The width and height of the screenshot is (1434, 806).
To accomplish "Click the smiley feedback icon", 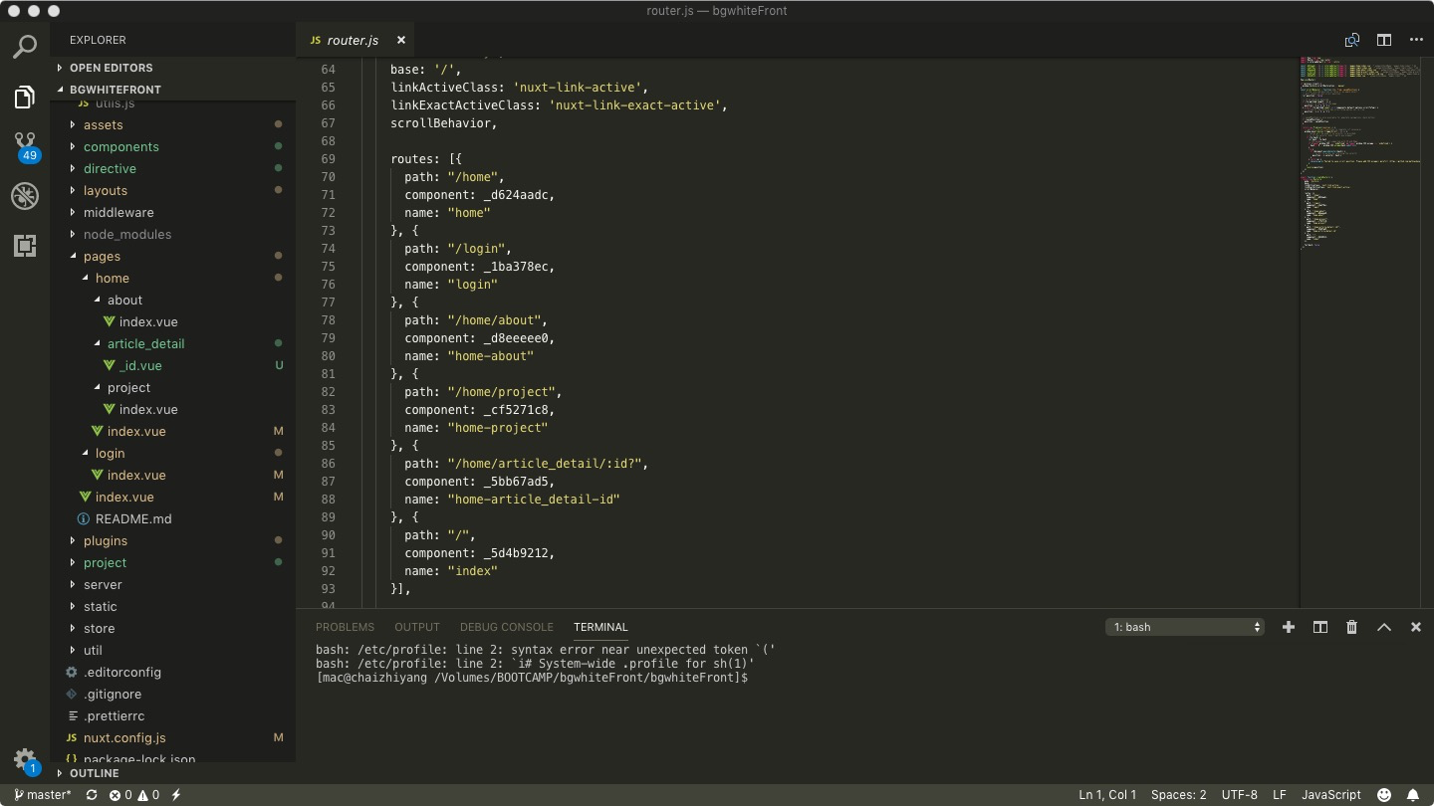I will [x=1384, y=795].
